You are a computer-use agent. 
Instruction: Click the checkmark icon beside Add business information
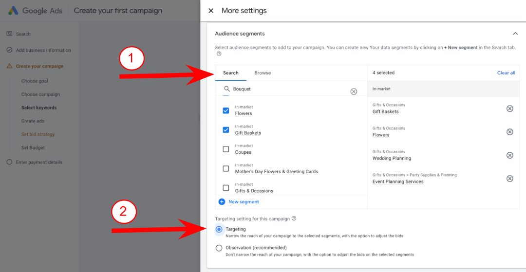pos(9,50)
